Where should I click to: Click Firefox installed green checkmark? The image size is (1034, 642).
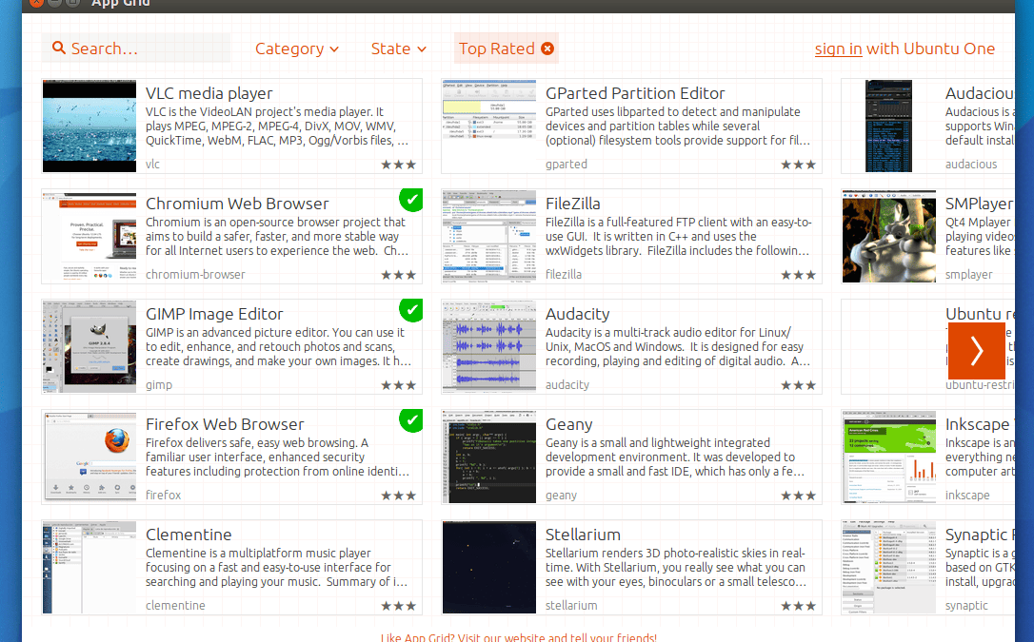pyautogui.click(x=410, y=420)
